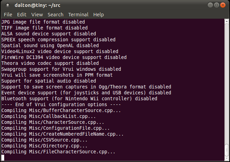
Task: Minimize the dalton@tiny terminal window
Action: [210, 5]
